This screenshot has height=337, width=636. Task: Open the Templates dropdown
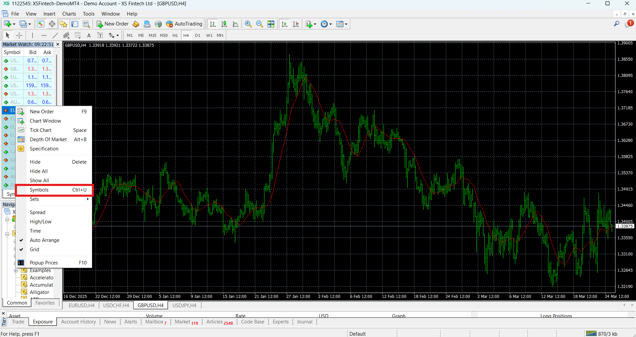pyautogui.click(x=346, y=24)
